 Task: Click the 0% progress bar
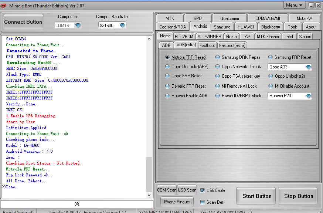click(77, 204)
